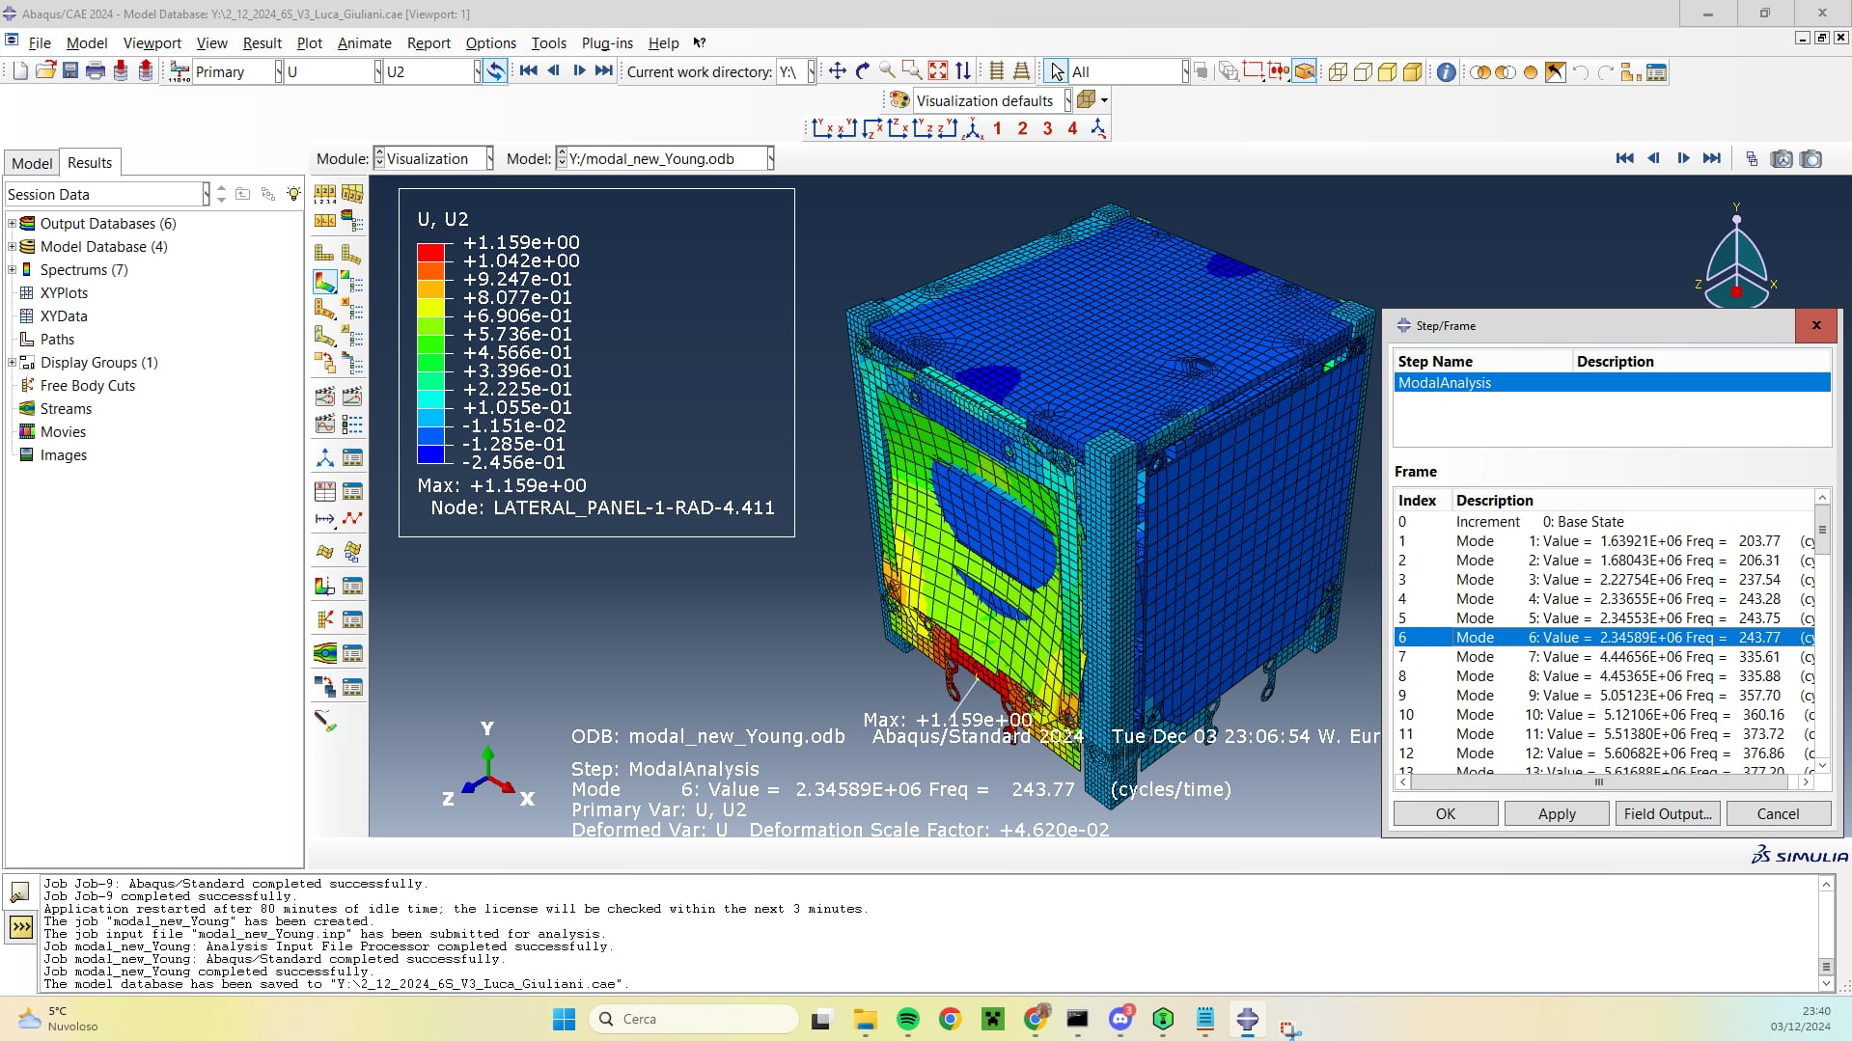Select Mode 7 frame with Freq 335.61

[1604, 656]
